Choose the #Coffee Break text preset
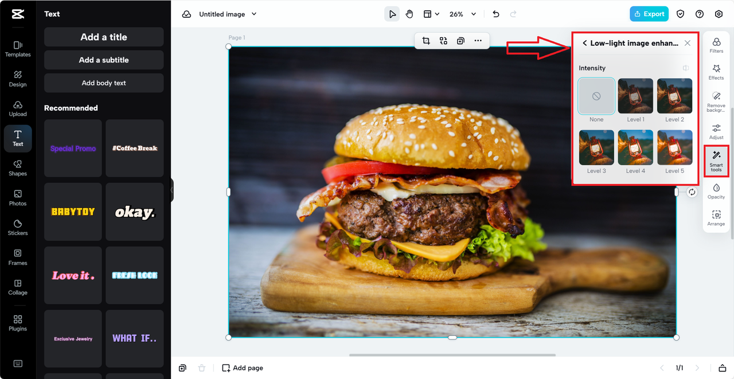This screenshot has height=379, width=734. coord(135,148)
